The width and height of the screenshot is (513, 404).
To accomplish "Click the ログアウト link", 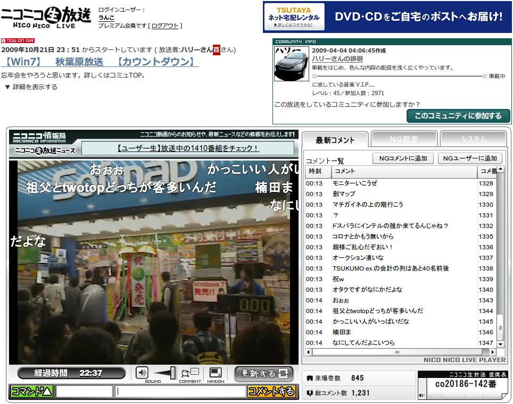I will tap(165, 26).
